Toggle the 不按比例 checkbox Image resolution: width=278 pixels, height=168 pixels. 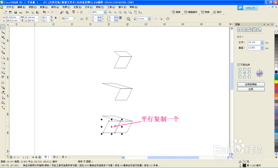pyautogui.click(x=239, y=64)
